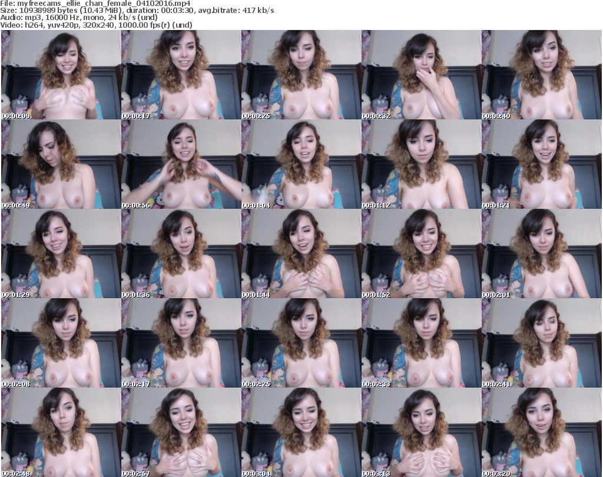Click the frame stamped 00:02:48
Image resolution: width=603 pixels, height=477 pixels.
coord(61,432)
